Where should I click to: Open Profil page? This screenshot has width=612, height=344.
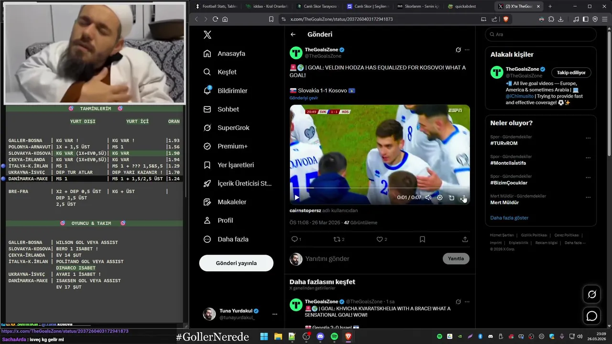[218, 221]
